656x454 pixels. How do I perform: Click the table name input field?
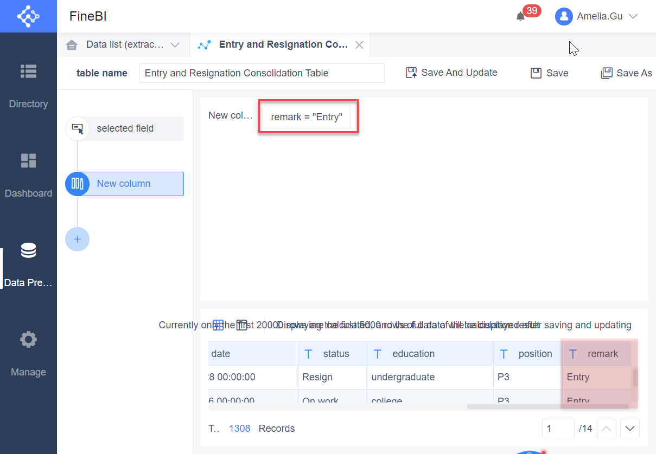tap(262, 73)
